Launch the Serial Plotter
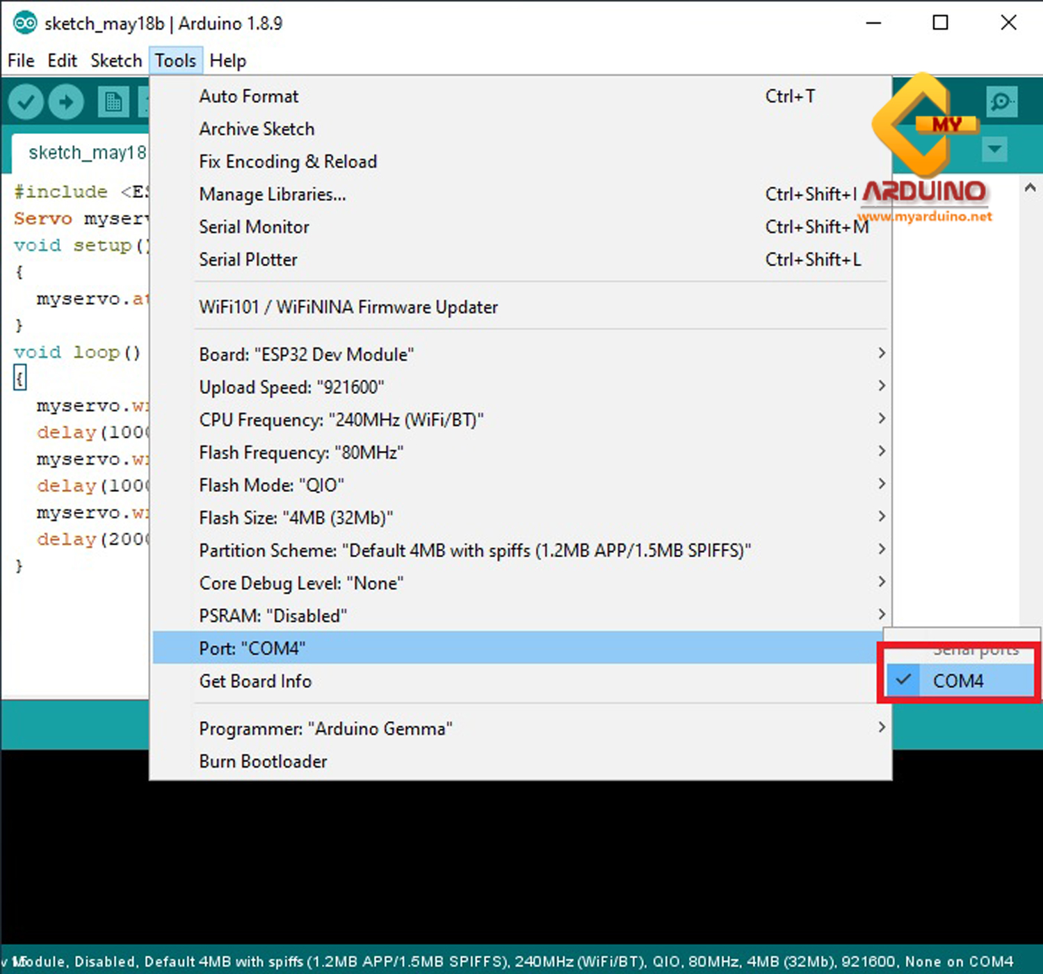 [248, 259]
